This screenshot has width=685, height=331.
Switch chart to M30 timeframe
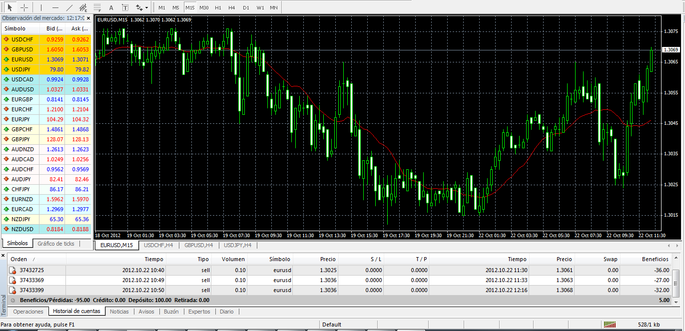(x=204, y=7)
